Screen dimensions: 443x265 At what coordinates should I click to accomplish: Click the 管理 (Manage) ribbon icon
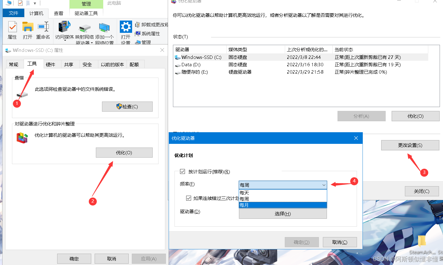143,42
